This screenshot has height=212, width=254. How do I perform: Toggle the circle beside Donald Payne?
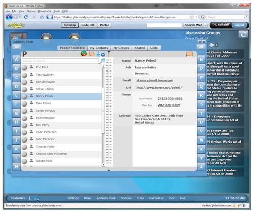24,82
